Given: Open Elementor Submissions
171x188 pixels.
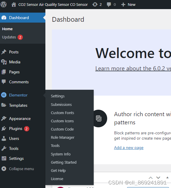Looking at the screenshot, I should click(x=61, y=104).
